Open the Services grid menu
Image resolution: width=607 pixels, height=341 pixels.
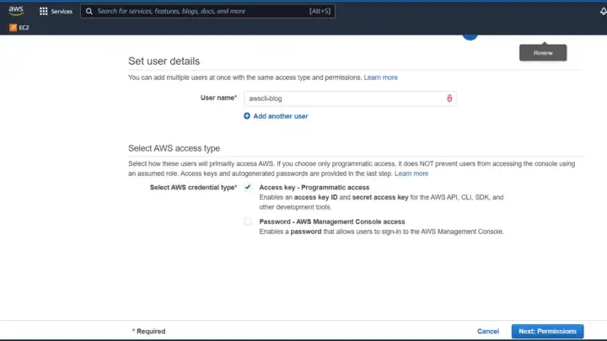coord(44,12)
